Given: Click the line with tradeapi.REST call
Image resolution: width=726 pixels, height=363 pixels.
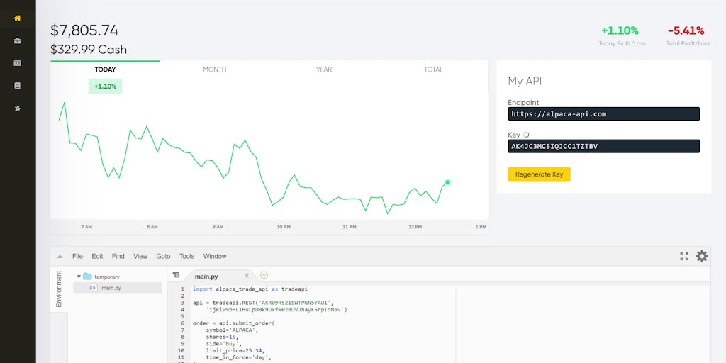Looking at the screenshot, I should tap(263, 302).
